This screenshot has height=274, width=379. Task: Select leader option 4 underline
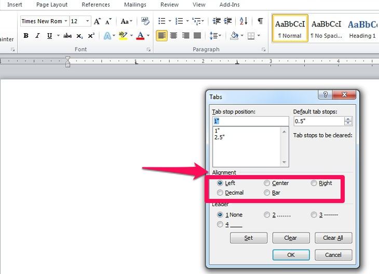220,225
